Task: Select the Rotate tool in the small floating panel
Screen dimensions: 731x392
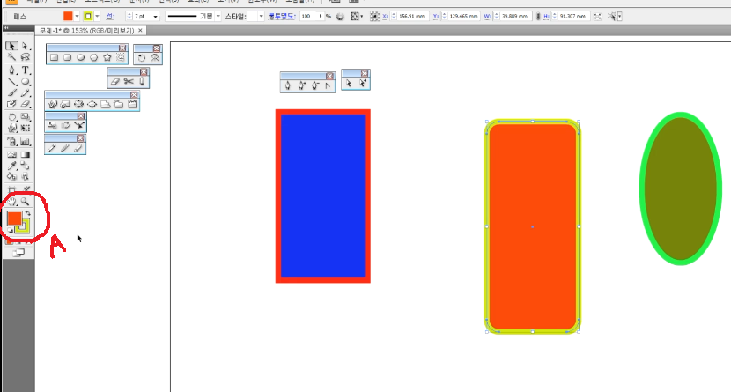Action: pos(142,58)
